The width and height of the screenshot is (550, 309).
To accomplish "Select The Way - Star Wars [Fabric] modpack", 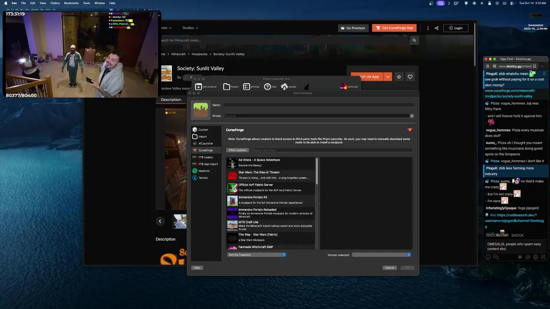I will (271, 237).
